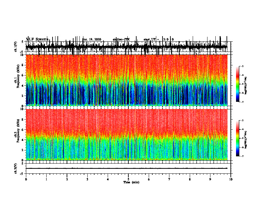
Task: Click time axis tick label "10" at bottom right
Action: point(231,179)
